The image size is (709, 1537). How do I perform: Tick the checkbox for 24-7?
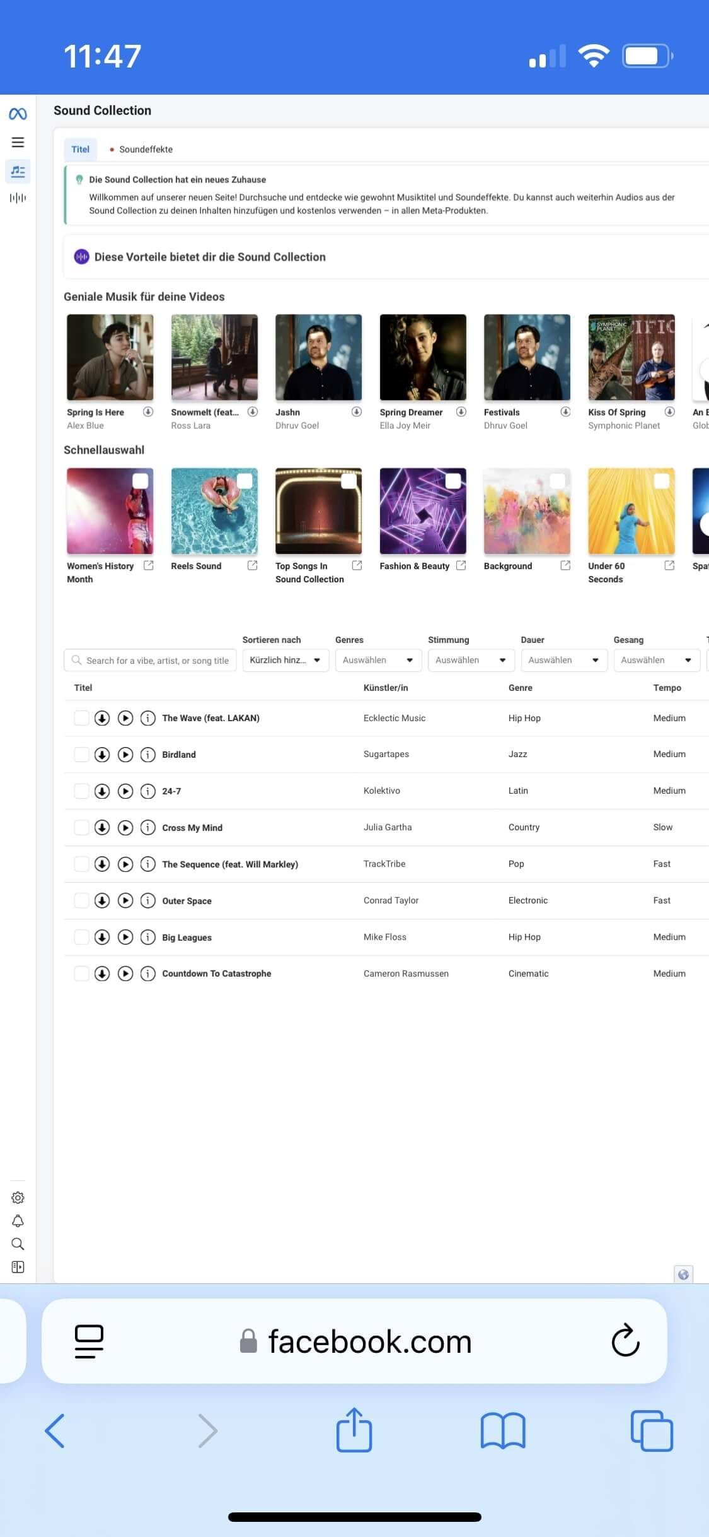point(81,791)
